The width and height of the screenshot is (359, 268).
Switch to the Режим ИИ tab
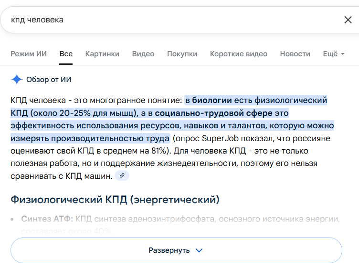tap(29, 54)
